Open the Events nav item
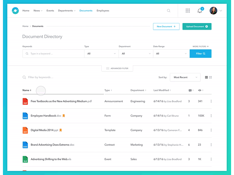 click(50, 11)
